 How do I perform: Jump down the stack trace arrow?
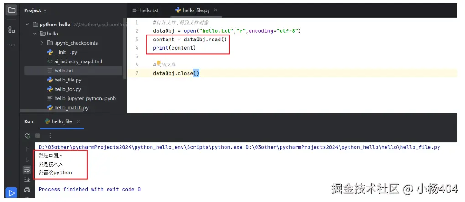27,160
